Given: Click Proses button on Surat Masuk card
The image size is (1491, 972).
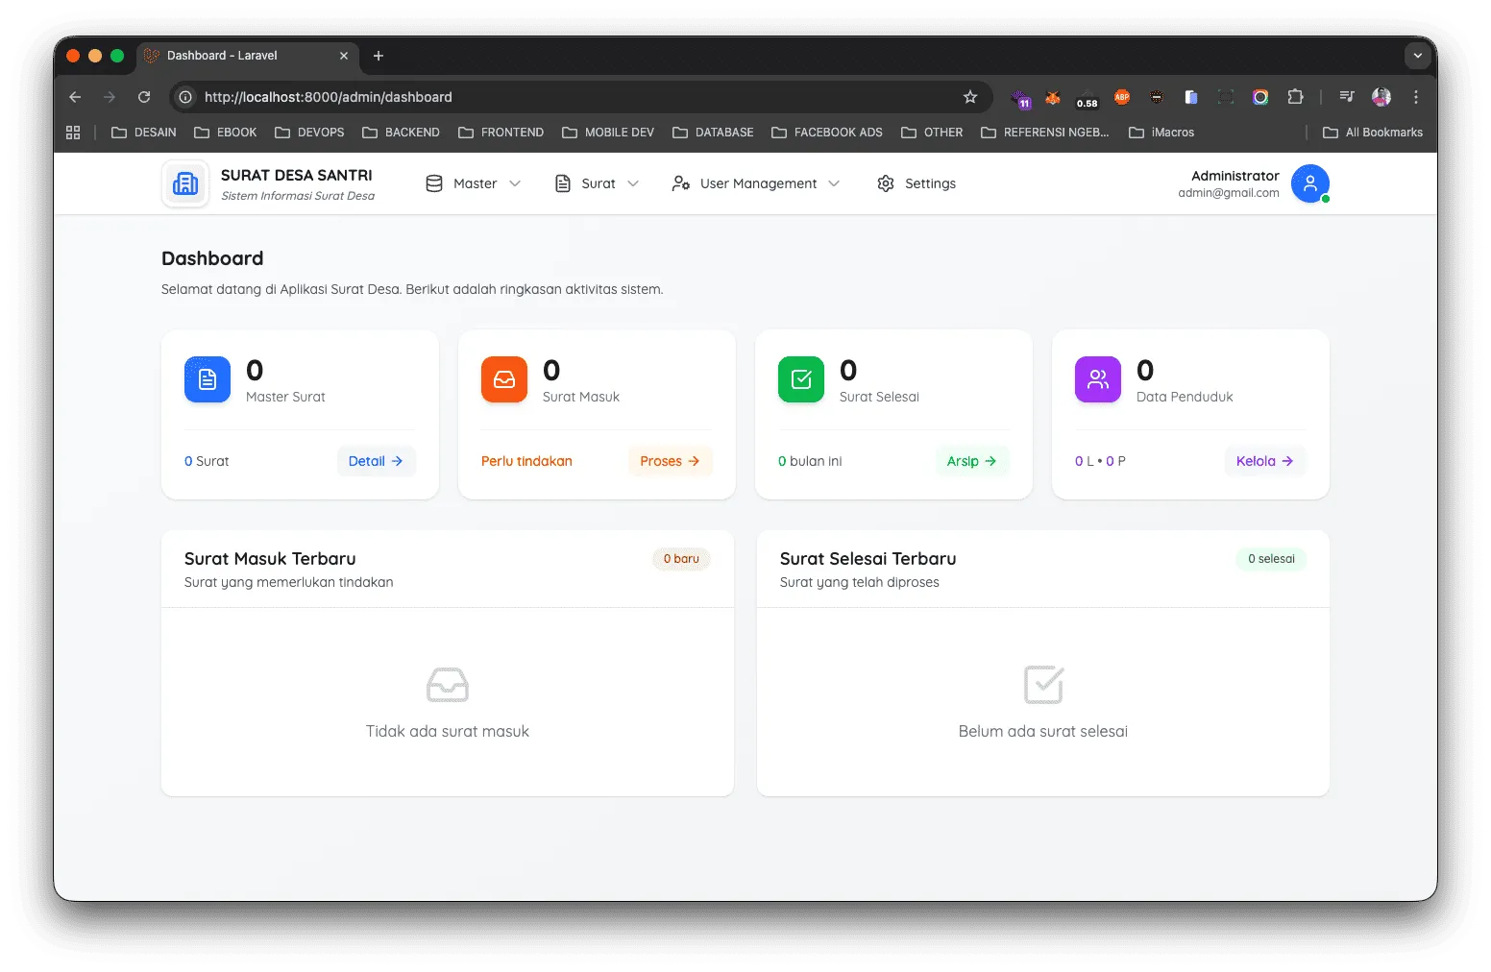Looking at the screenshot, I should click(670, 461).
